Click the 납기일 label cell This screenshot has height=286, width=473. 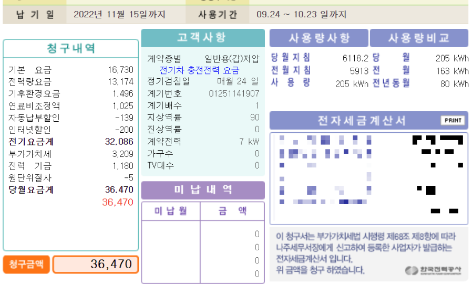pos(35,15)
